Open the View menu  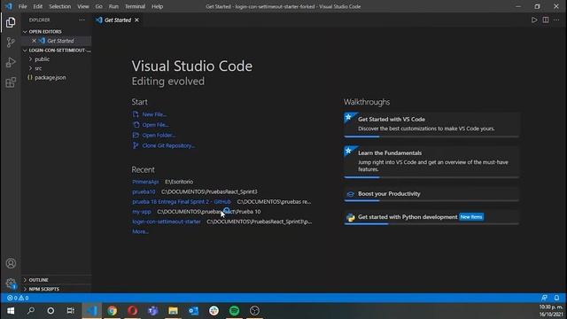[82, 6]
